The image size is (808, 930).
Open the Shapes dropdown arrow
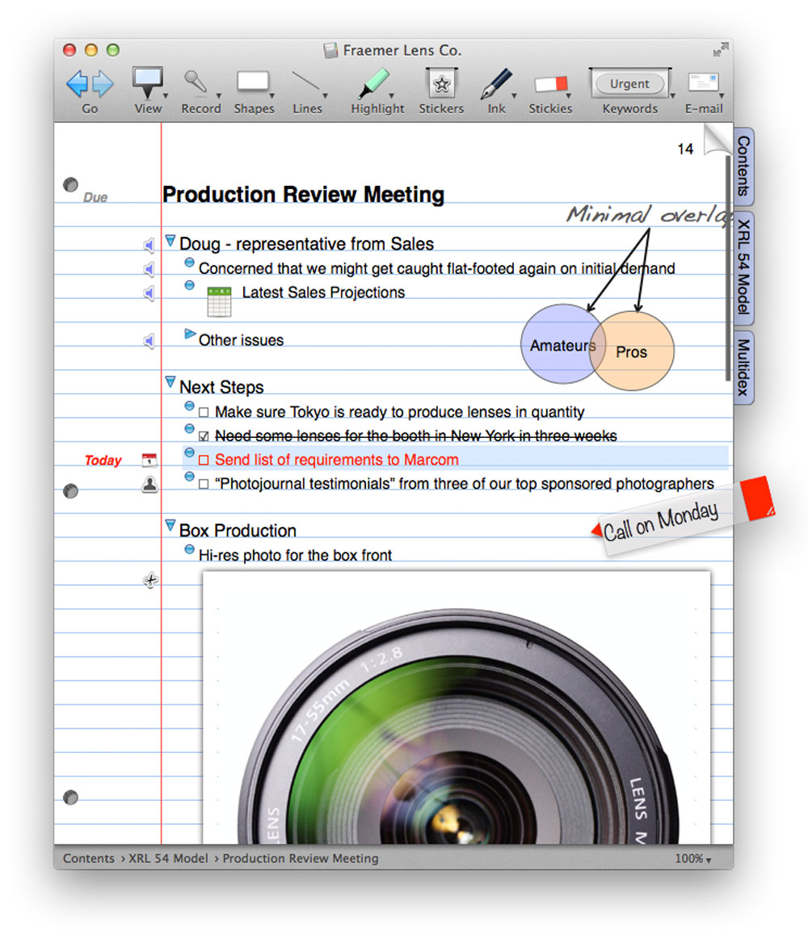[x=271, y=96]
